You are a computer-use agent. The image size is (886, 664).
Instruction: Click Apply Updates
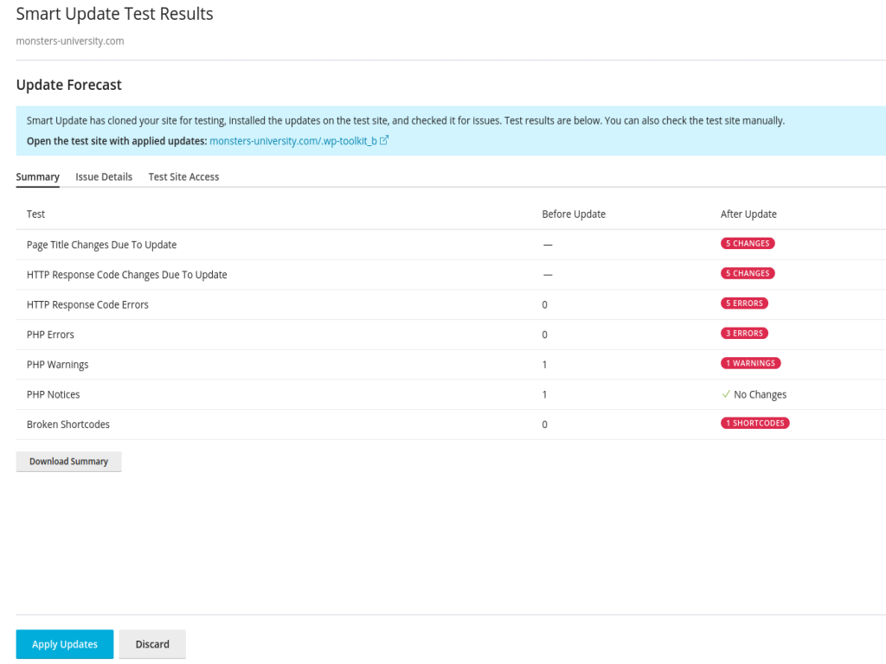point(64,643)
